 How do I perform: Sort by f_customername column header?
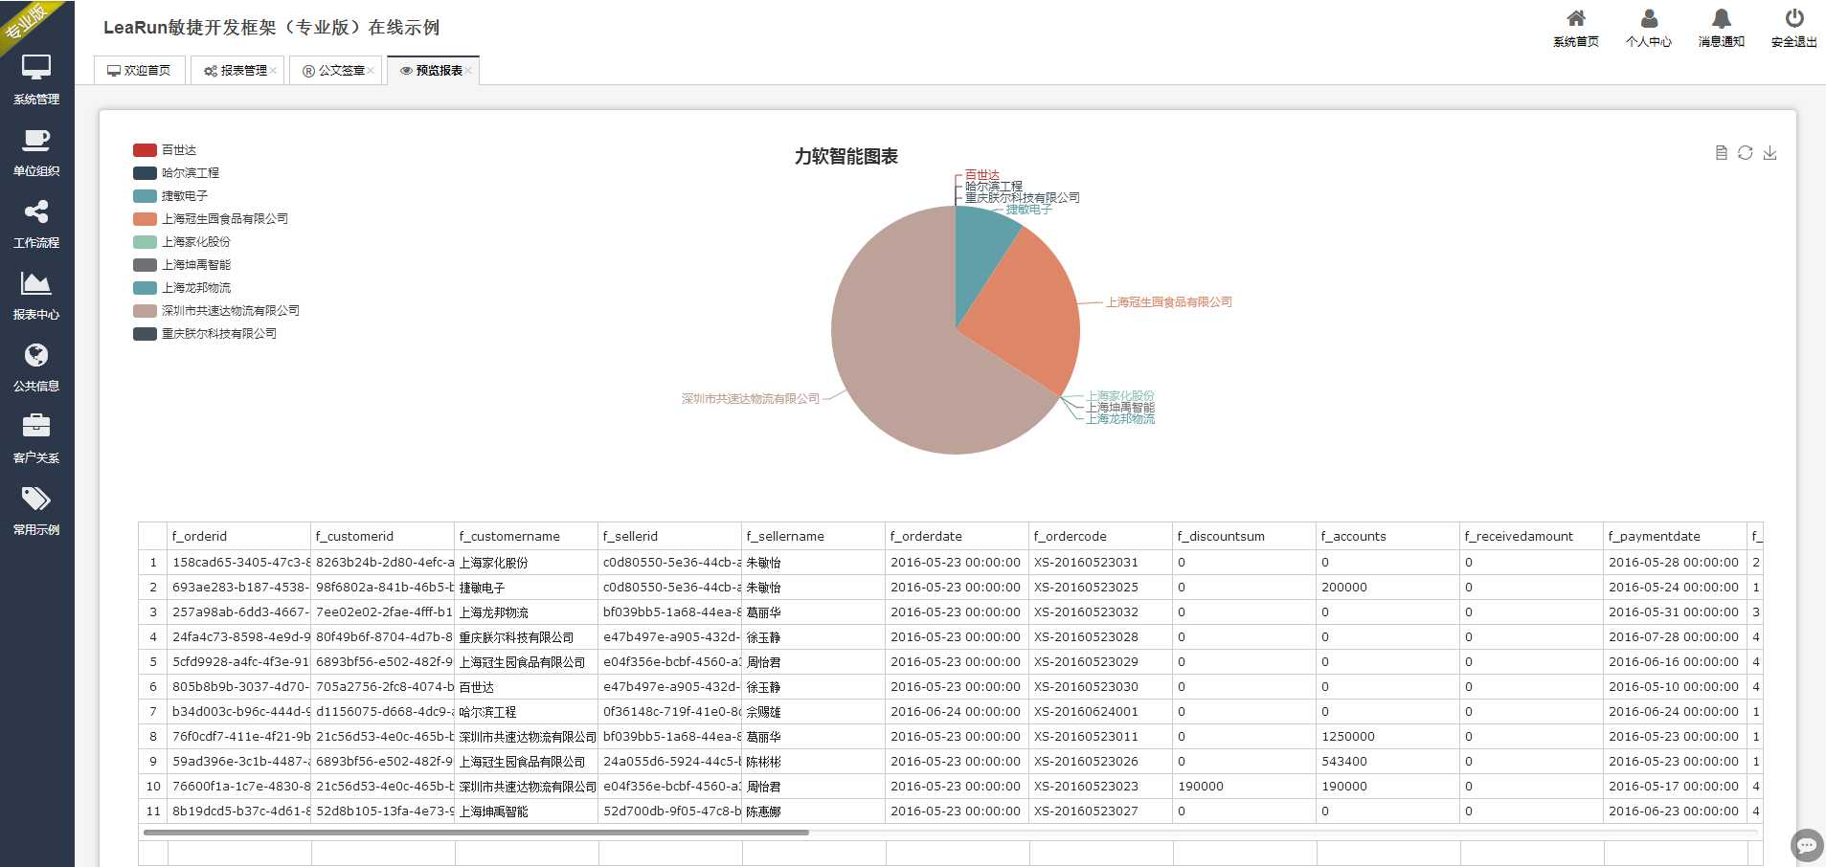[x=527, y=537]
